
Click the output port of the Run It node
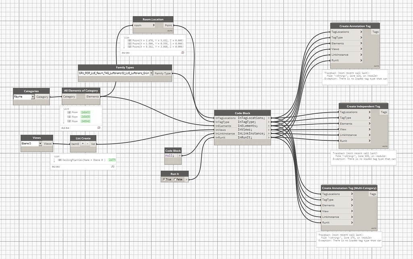coord(187,179)
